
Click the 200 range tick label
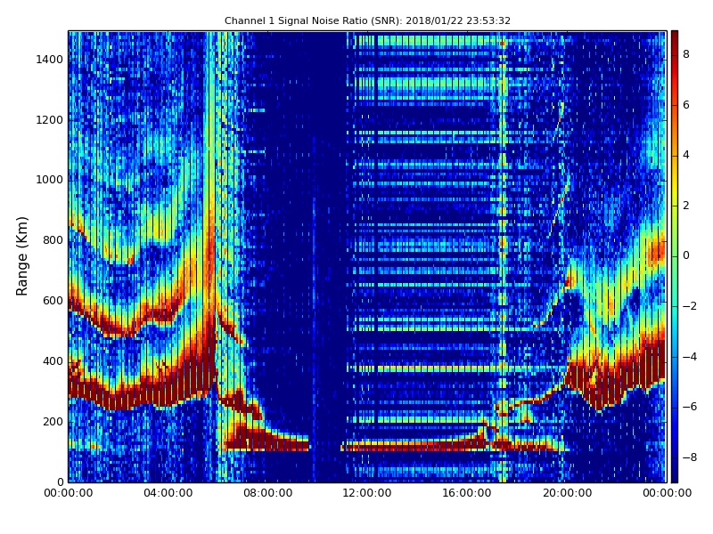(53, 421)
